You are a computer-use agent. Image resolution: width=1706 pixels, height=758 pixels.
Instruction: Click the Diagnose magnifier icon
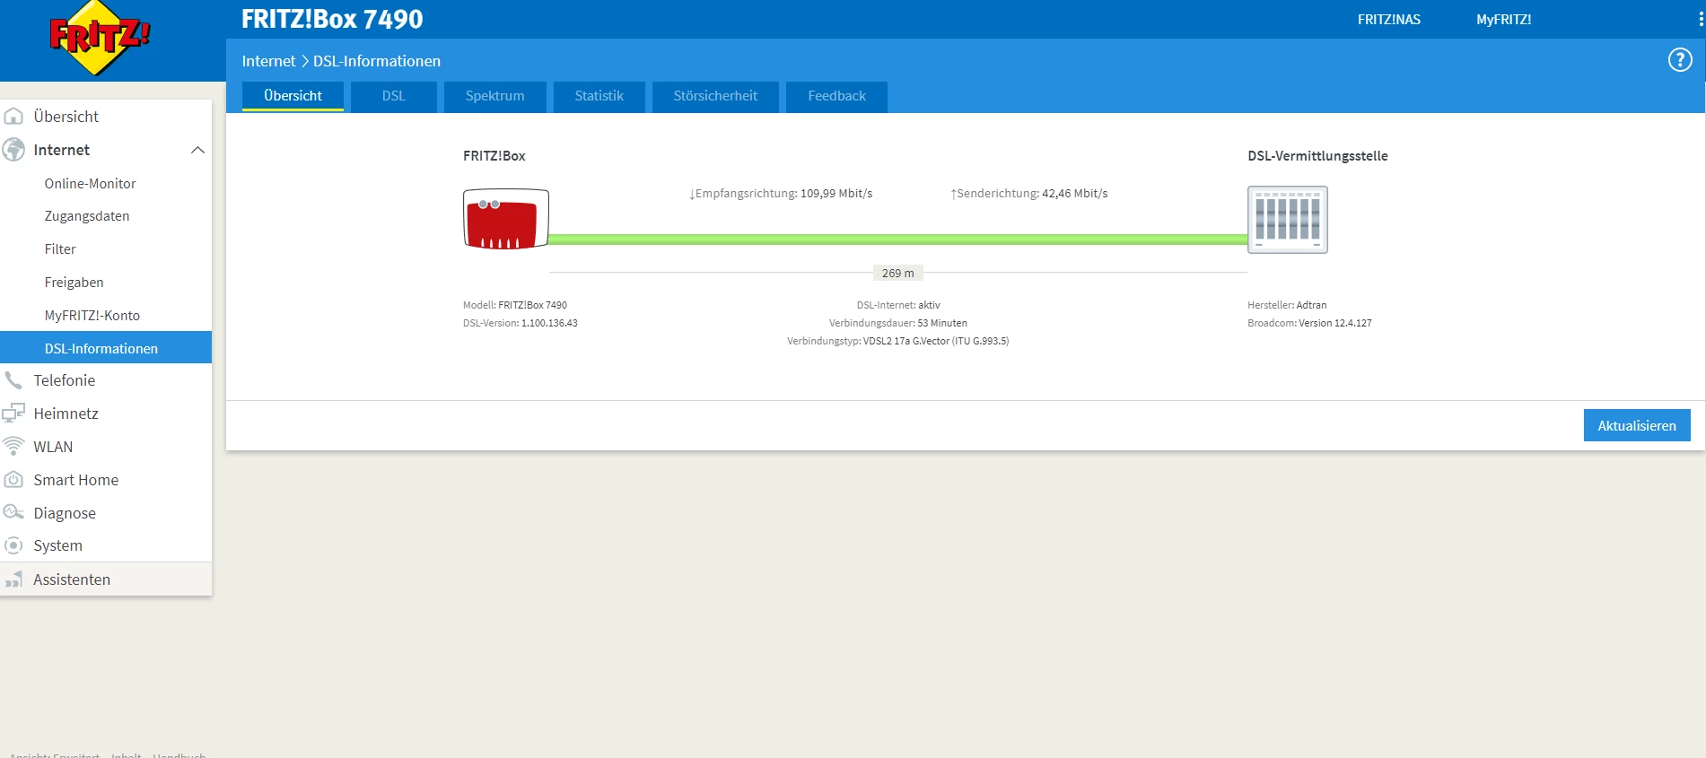[13, 512]
